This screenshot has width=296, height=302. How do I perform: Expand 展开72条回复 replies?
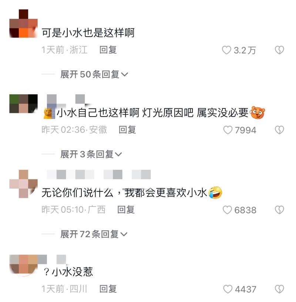(94, 234)
